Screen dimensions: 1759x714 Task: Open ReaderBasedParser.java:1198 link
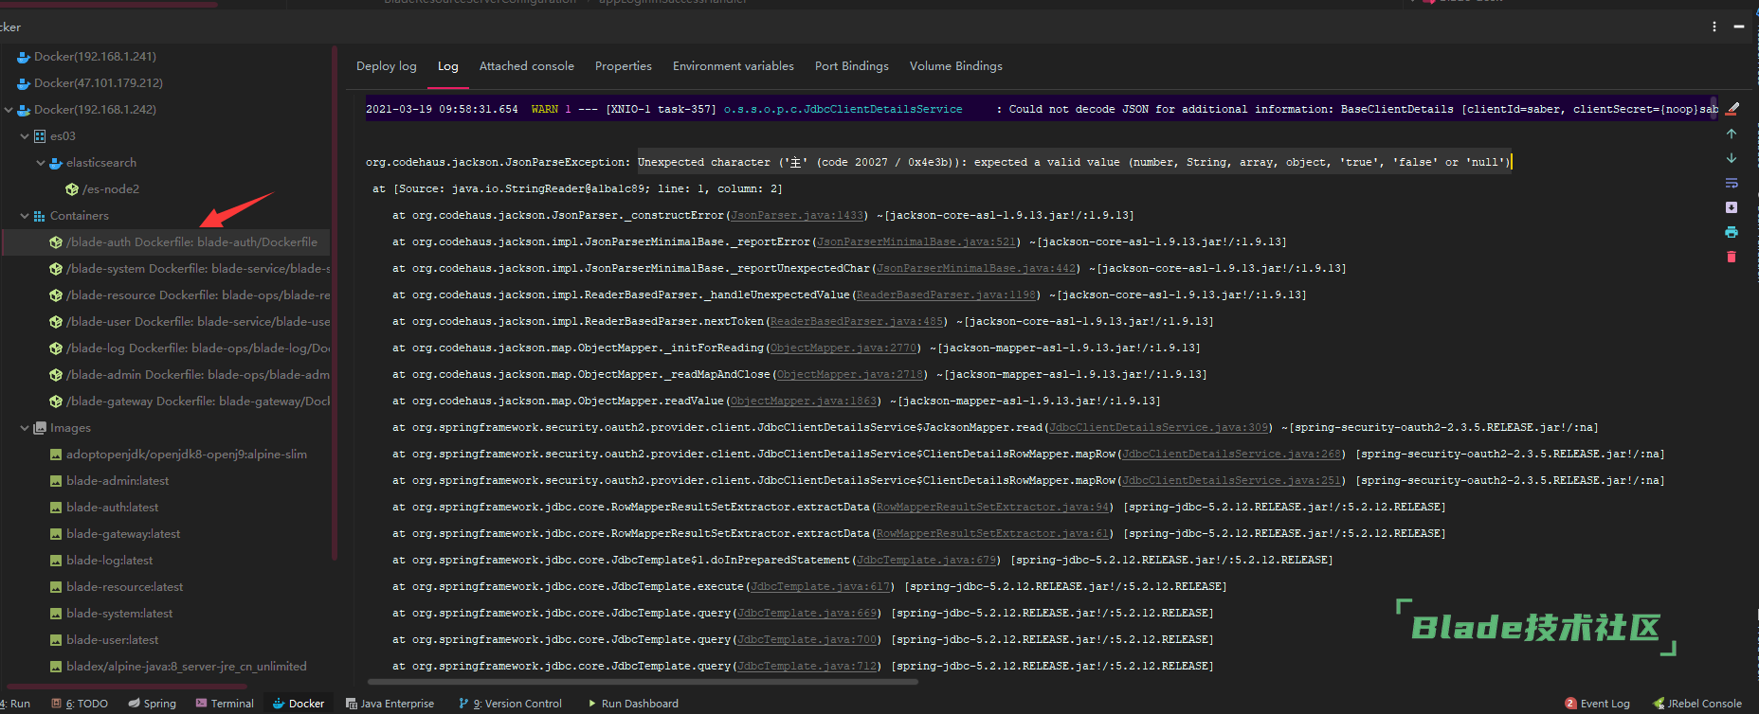pyautogui.click(x=946, y=295)
